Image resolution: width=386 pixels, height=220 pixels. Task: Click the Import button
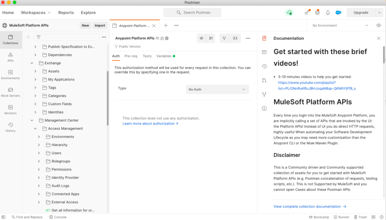coord(100,25)
